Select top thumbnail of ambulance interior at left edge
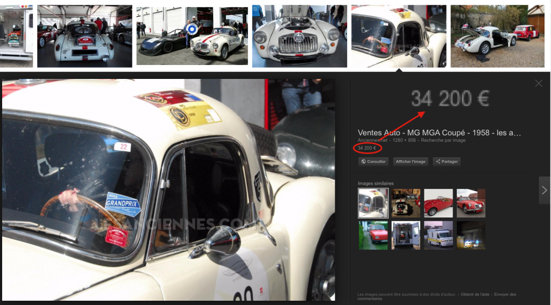Viewport: 551px width, 305px height. 16,36
